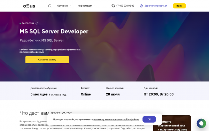Click the РАССРОЧКА label
This screenshot has width=209, height=131.
[x=28, y=23]
